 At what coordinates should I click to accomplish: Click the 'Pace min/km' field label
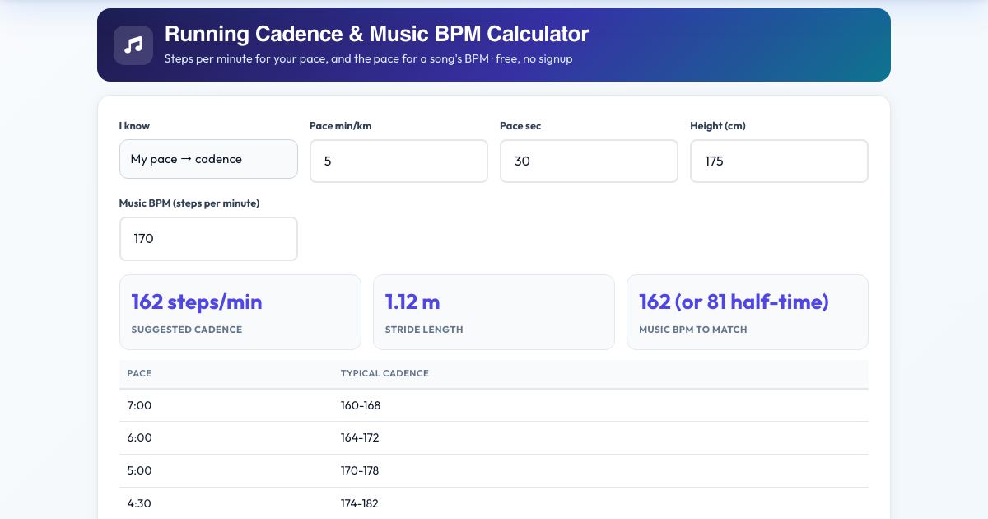click(x=340, y=126)
